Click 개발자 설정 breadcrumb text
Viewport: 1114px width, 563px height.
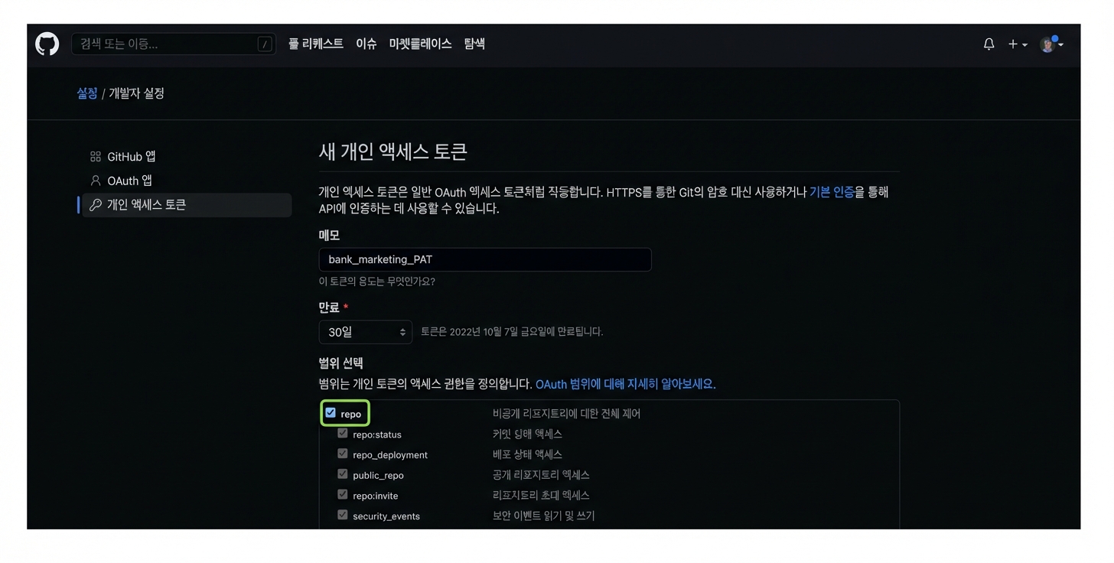click(x=137, y=93)
